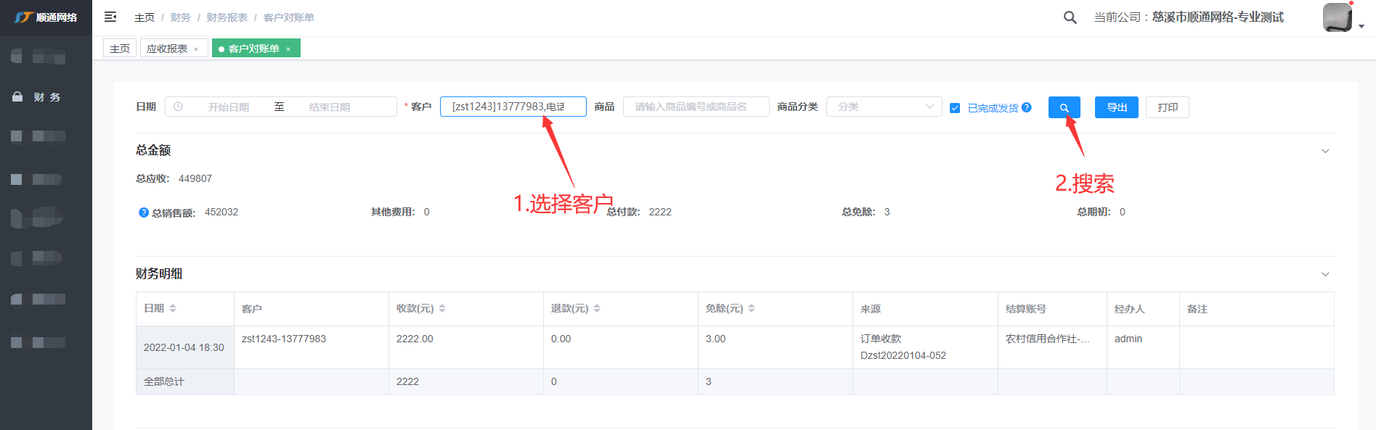Sort by 日期 column arrows
Viewport: 1376px width, 430px height.
[x=173, y=308]
